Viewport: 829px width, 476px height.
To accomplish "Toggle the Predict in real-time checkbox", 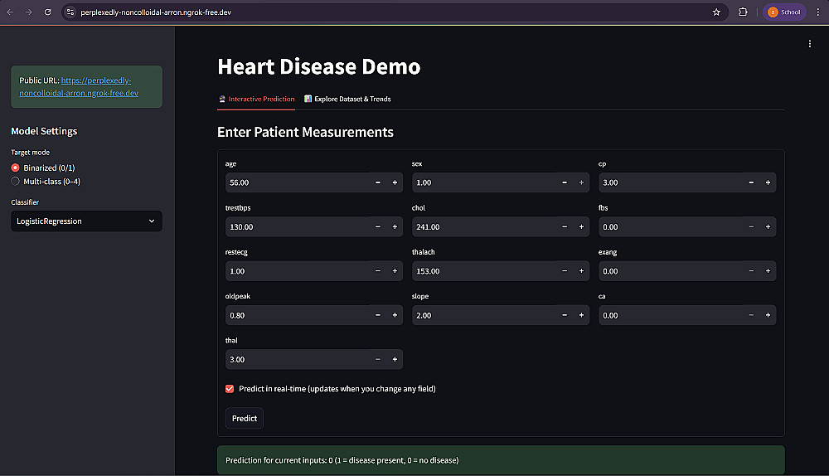I will tap(230, 388).
